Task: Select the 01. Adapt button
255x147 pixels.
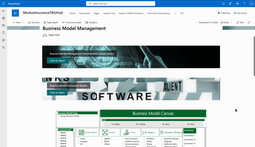Action: click(115, 124)
